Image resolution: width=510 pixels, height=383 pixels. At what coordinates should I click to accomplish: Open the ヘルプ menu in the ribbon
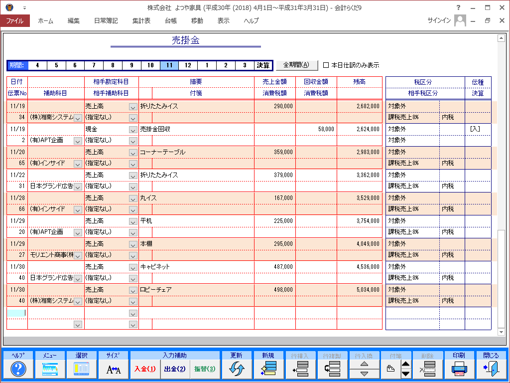[252, 20]
